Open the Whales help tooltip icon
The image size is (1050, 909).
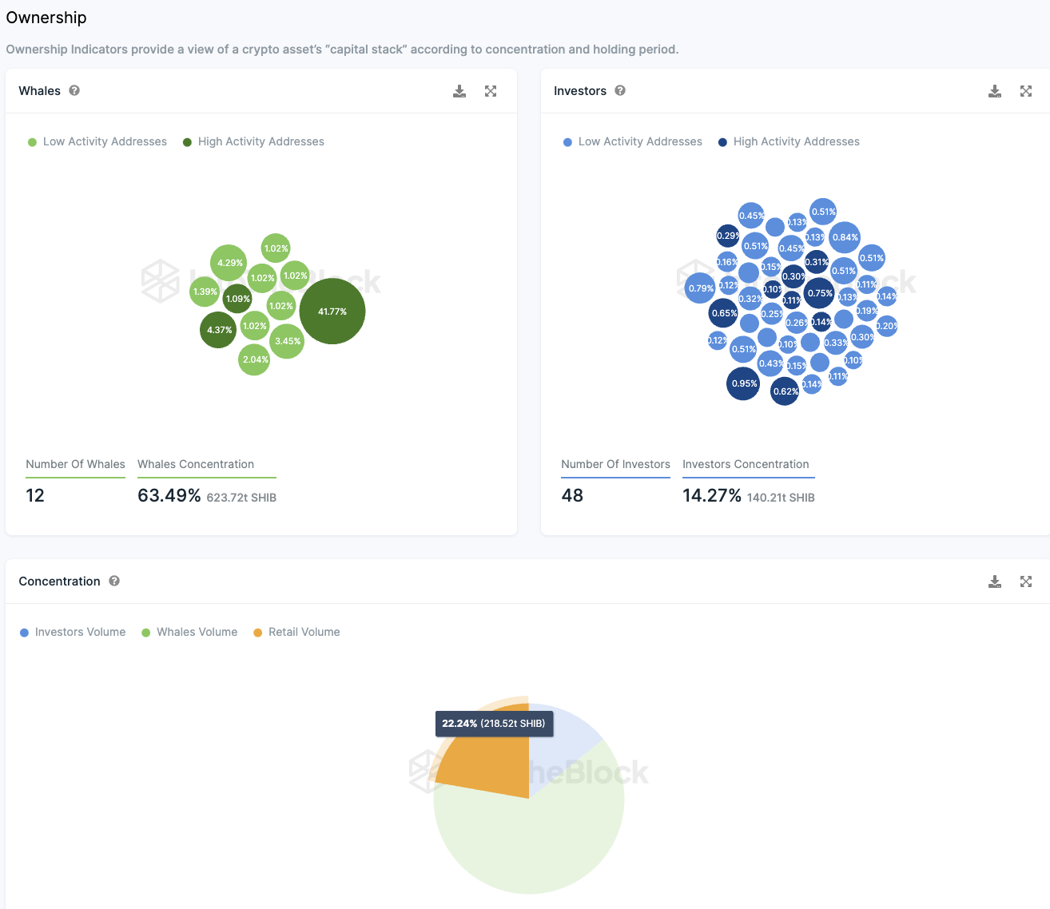tap(74, 90)
